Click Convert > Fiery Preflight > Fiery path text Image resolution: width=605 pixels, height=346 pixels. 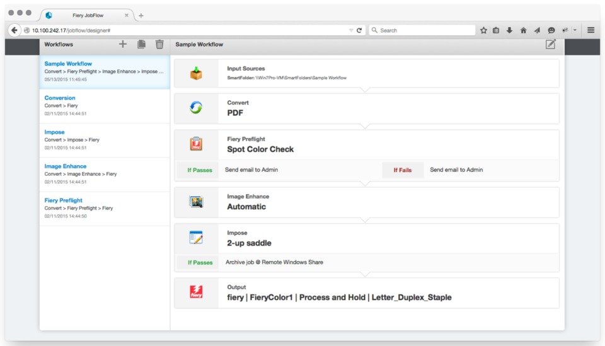(78, 209)
